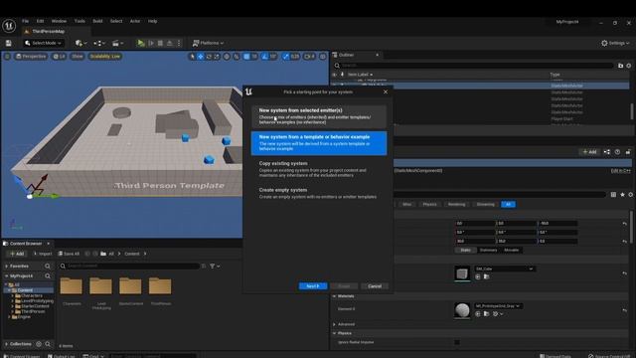Select the Physics filter tab in Details
This screenshot has width=636, height=358.
click(429, 204)
